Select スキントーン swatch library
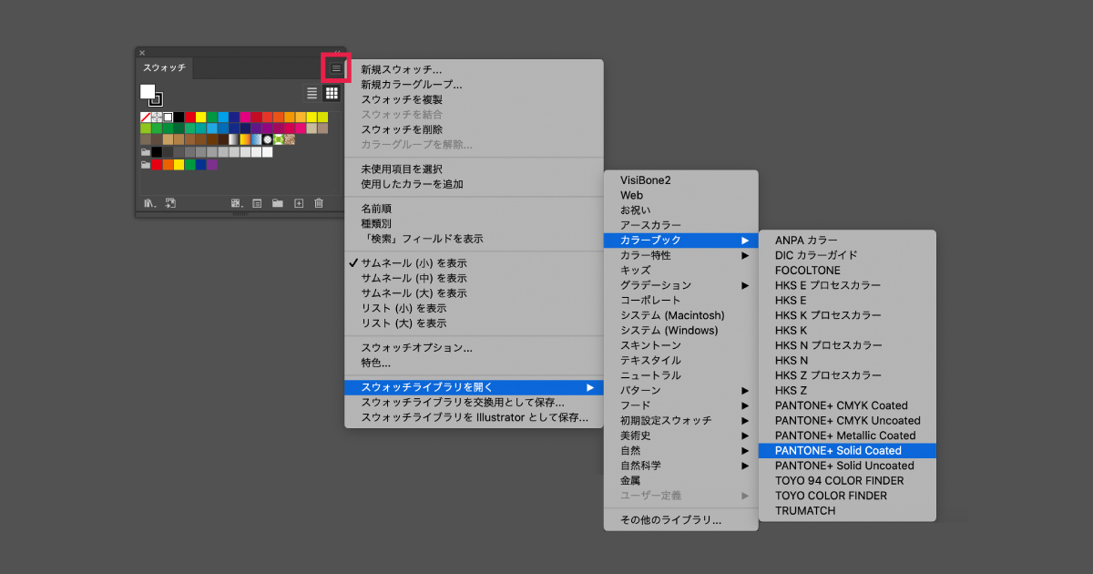Viewport: 1093px width, 574px height. (681, 345)
